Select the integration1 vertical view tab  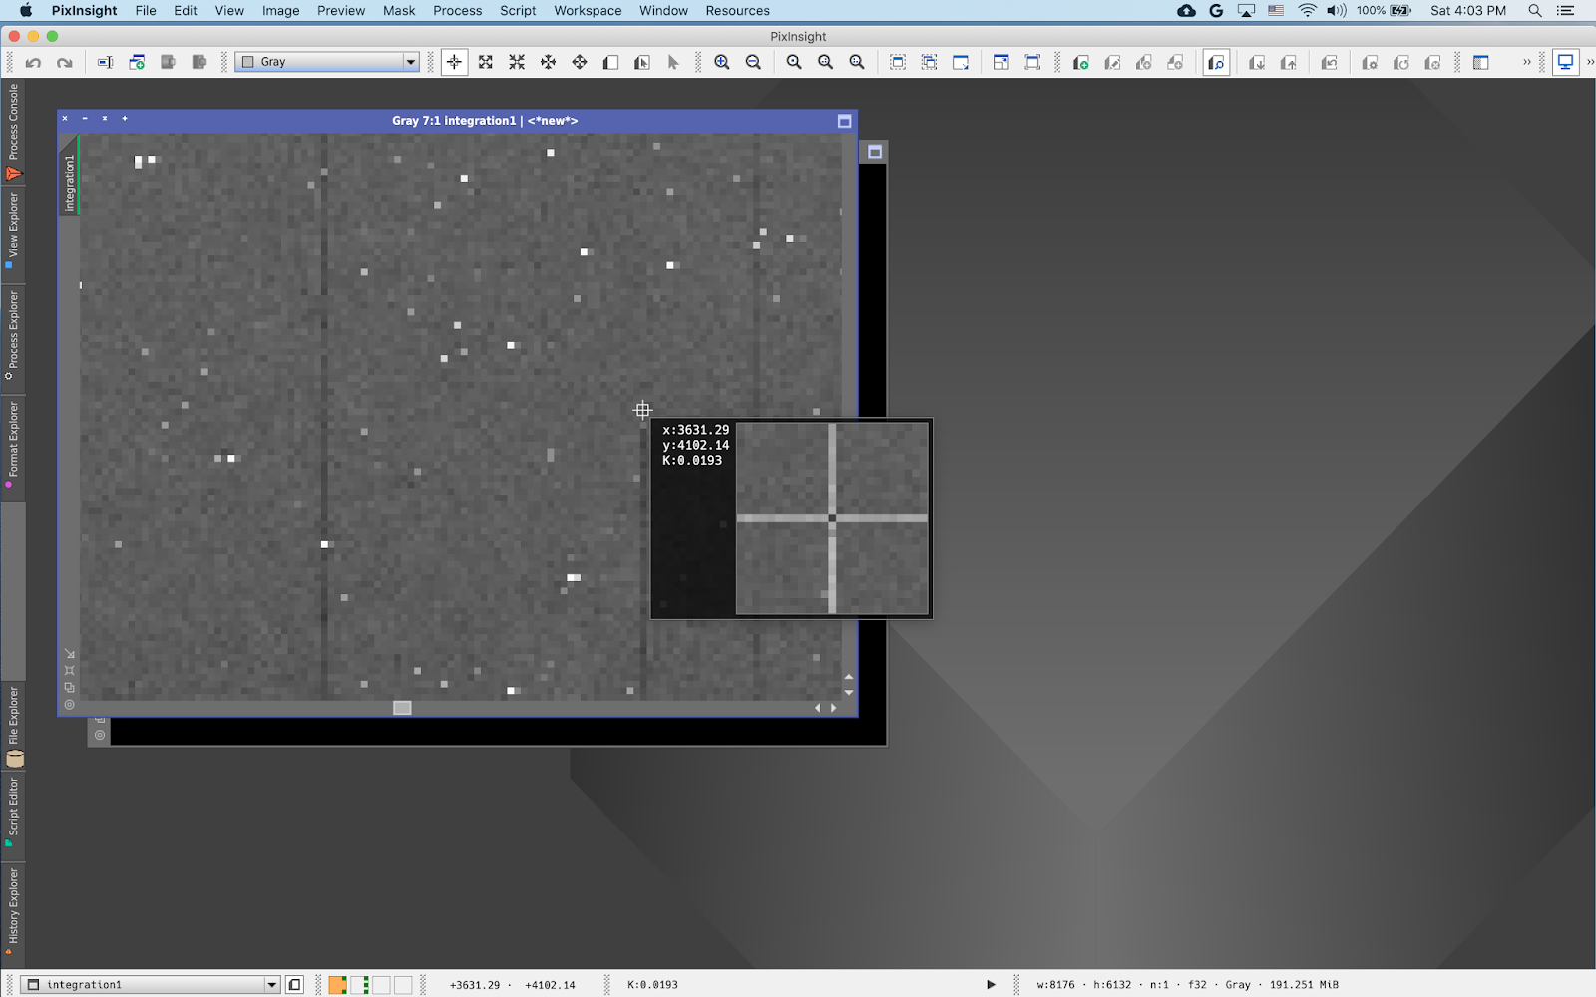pyautogui.click(x=69, y=175)
